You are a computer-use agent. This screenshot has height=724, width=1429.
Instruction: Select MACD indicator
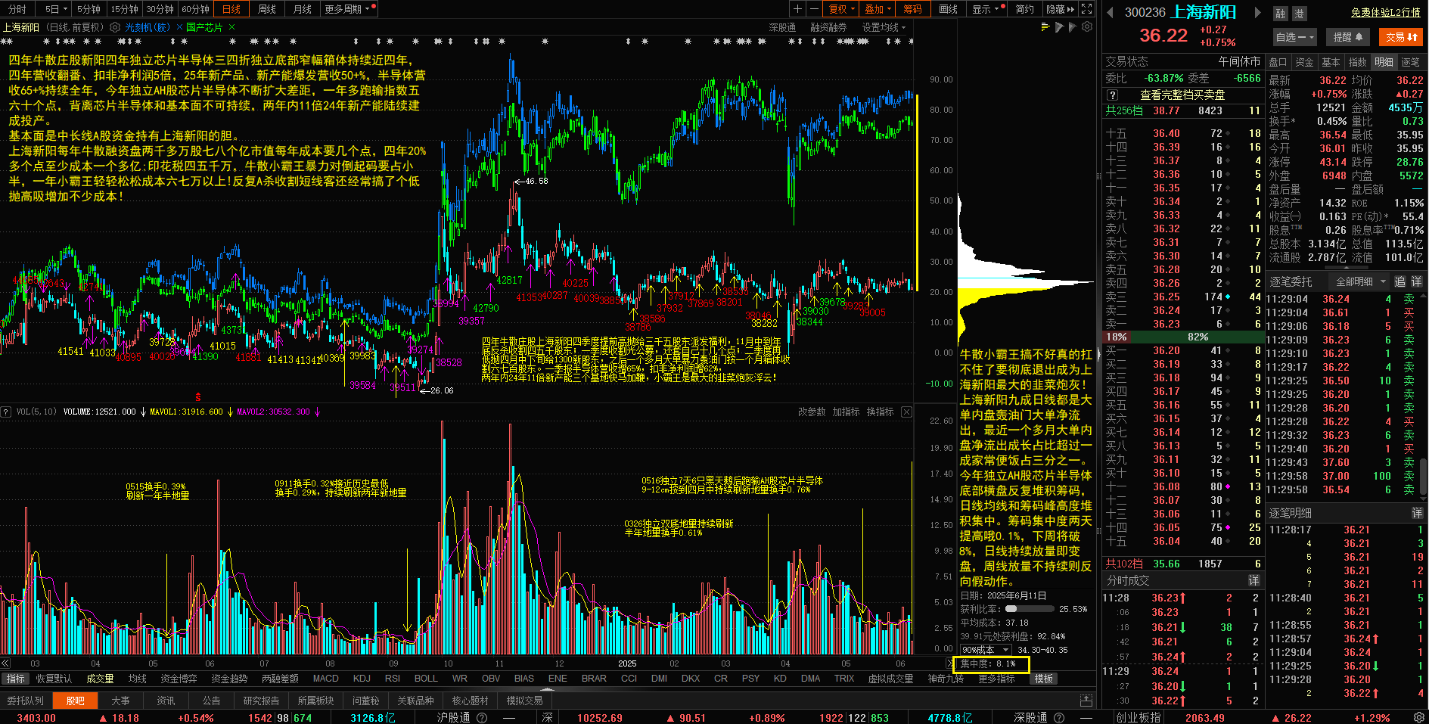(x=326, y=679)
